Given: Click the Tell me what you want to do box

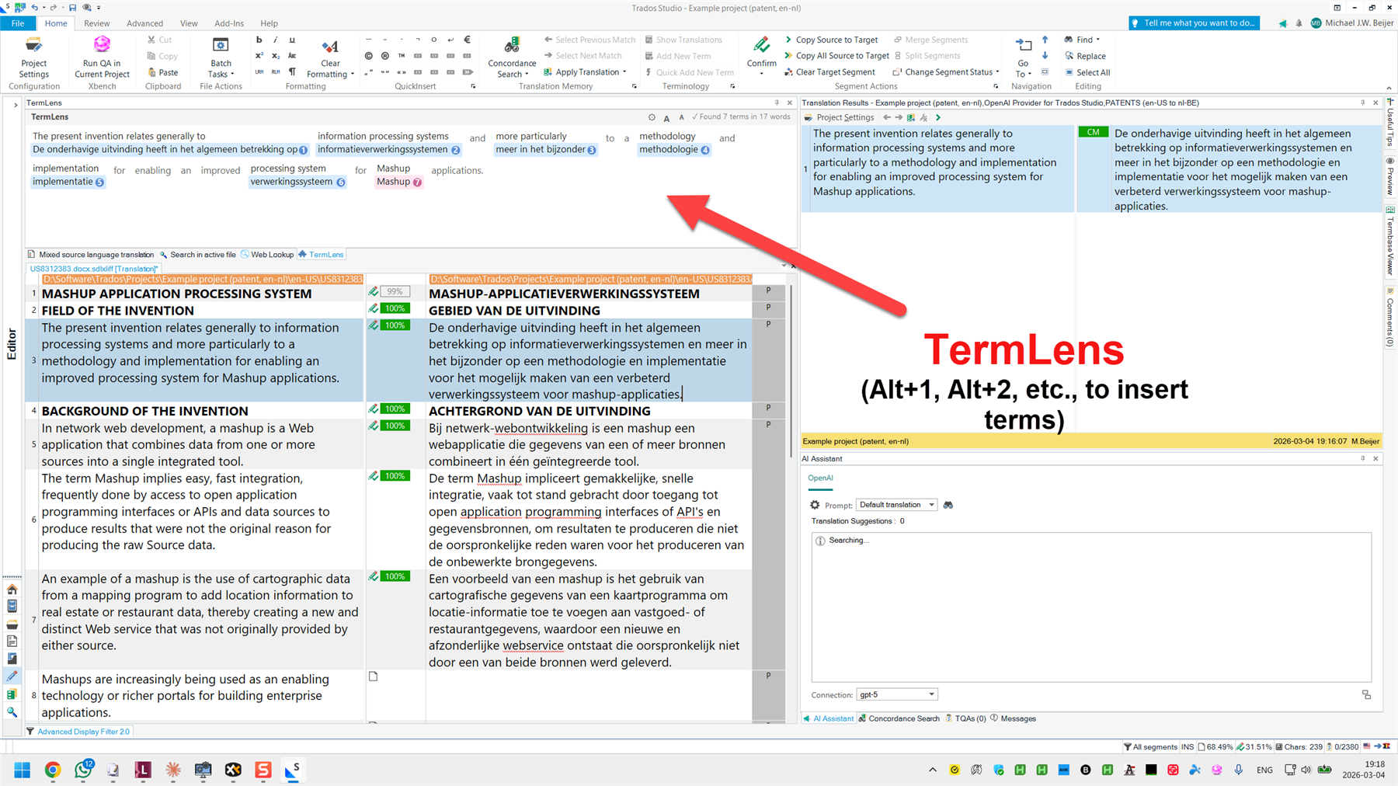Looking at the screenshot, I should tap(1194, 23).
